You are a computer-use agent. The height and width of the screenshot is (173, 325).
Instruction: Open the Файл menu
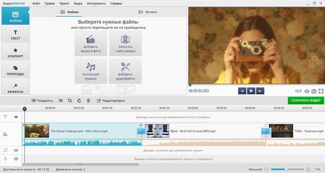tap(36, 3)
